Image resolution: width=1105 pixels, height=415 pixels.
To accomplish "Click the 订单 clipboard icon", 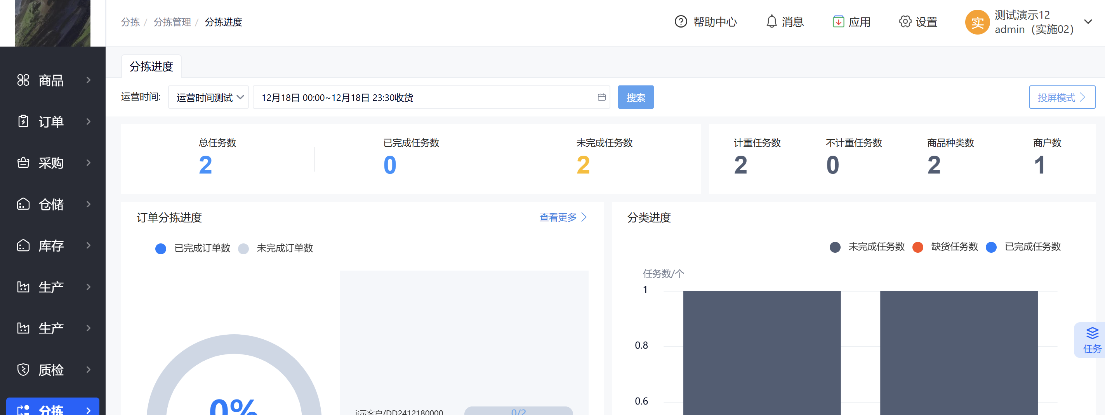I will (23, 122).
